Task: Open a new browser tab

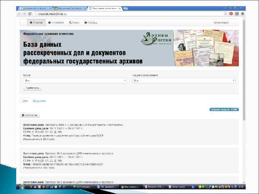Action: click(x=126, y=8)
